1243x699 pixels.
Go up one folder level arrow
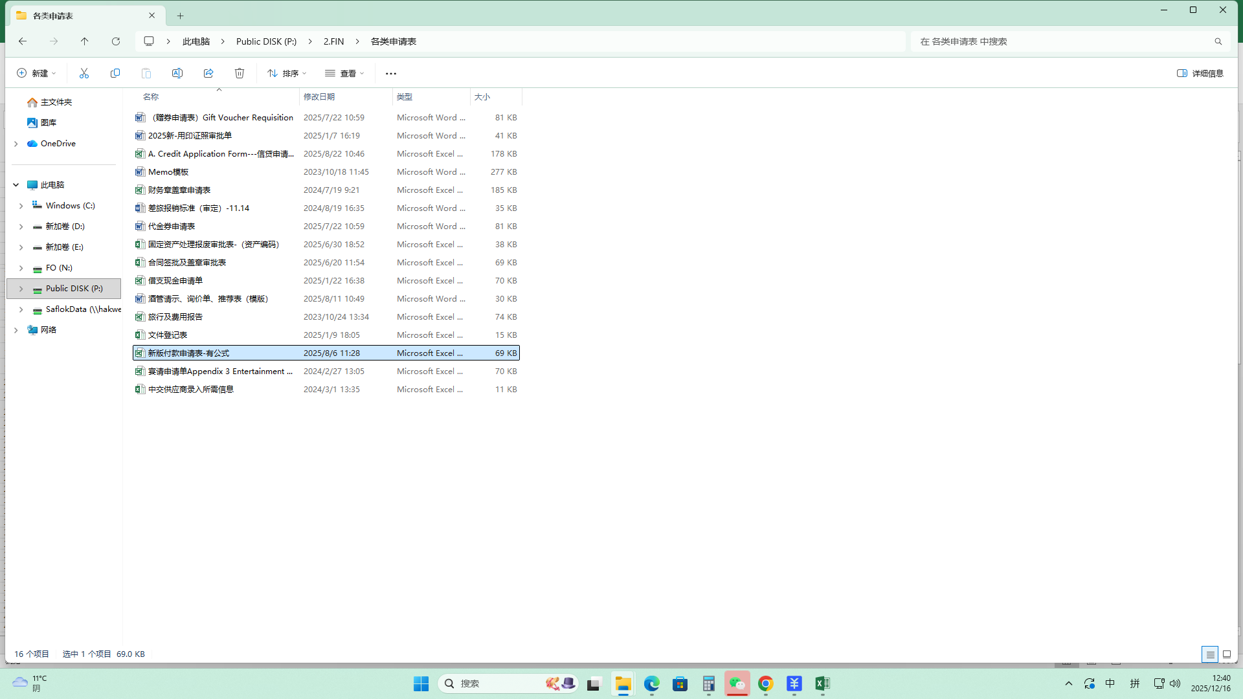tap(85, 41)
